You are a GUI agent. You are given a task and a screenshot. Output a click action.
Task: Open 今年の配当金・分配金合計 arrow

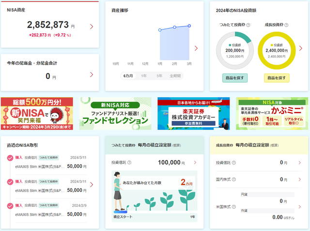click(x=92, y=74)
